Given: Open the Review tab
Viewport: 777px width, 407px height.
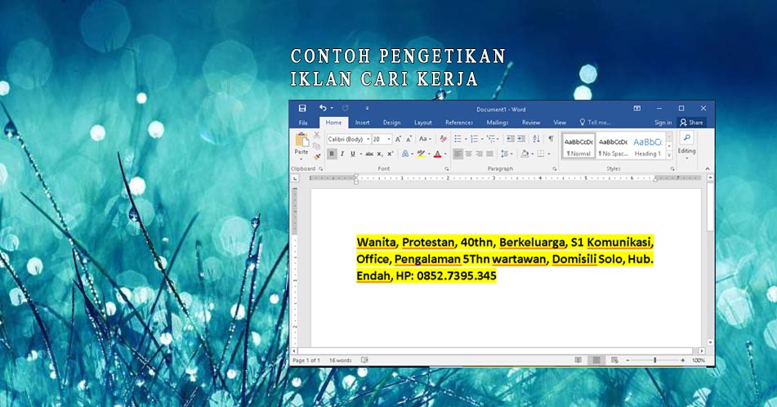Looking at the screenshot, I should point(531,123).
